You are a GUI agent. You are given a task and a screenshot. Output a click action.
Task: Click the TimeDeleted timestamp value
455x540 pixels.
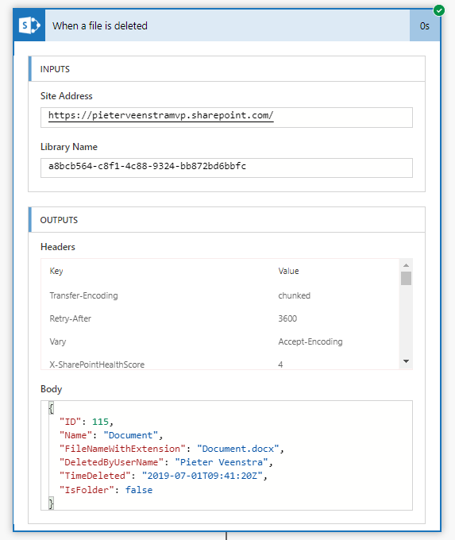202,476
